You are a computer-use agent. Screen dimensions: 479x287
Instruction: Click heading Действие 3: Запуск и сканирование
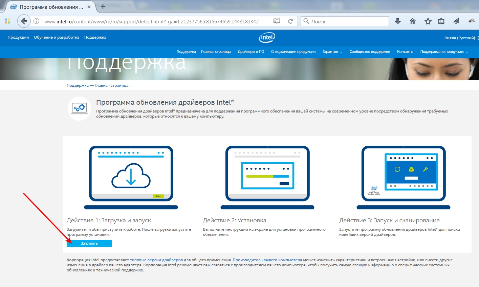click(x=389, y=220)
